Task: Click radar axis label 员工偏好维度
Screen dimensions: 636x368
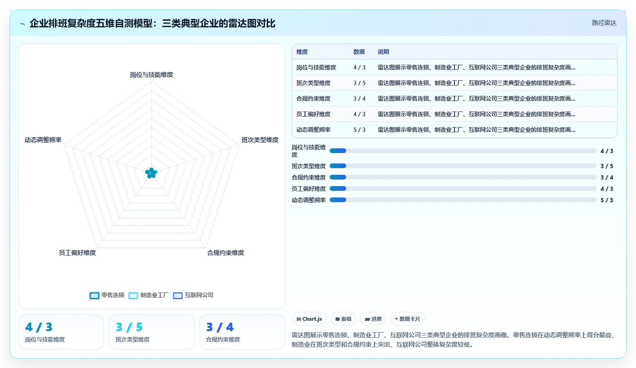Action: [78, 253]
